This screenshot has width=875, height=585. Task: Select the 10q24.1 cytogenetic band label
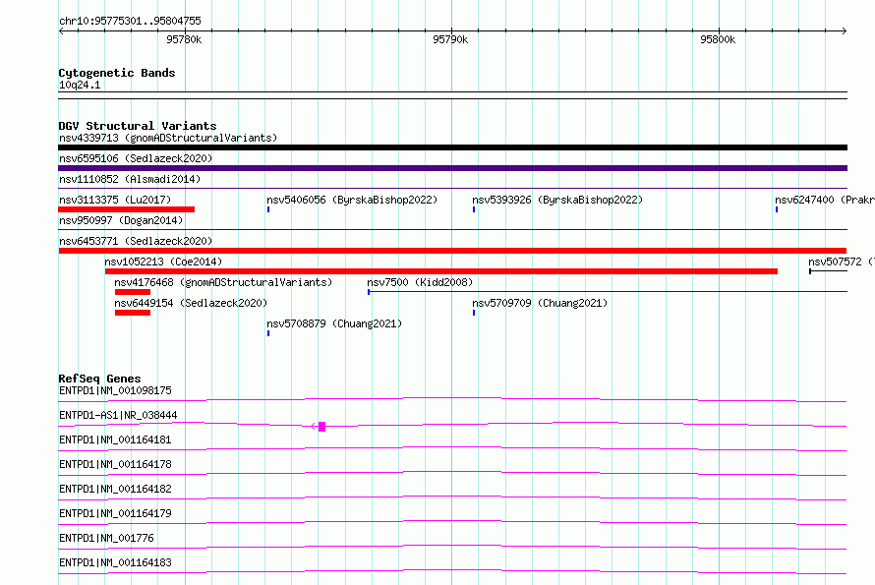click(80, 85)
